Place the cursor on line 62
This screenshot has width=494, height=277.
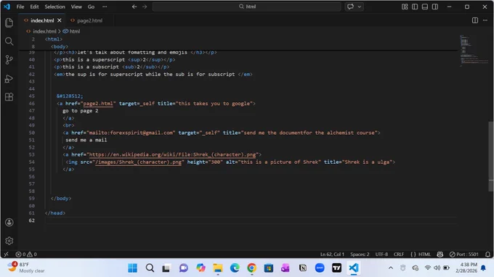coord(251,220)
